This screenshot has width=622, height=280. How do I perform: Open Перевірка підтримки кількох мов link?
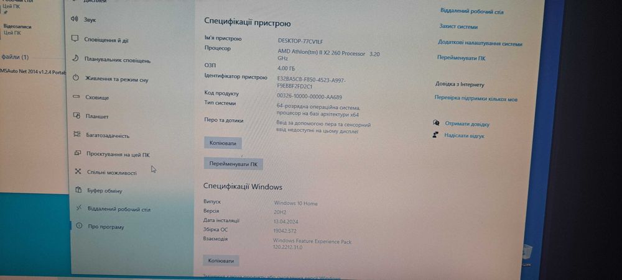476,98
